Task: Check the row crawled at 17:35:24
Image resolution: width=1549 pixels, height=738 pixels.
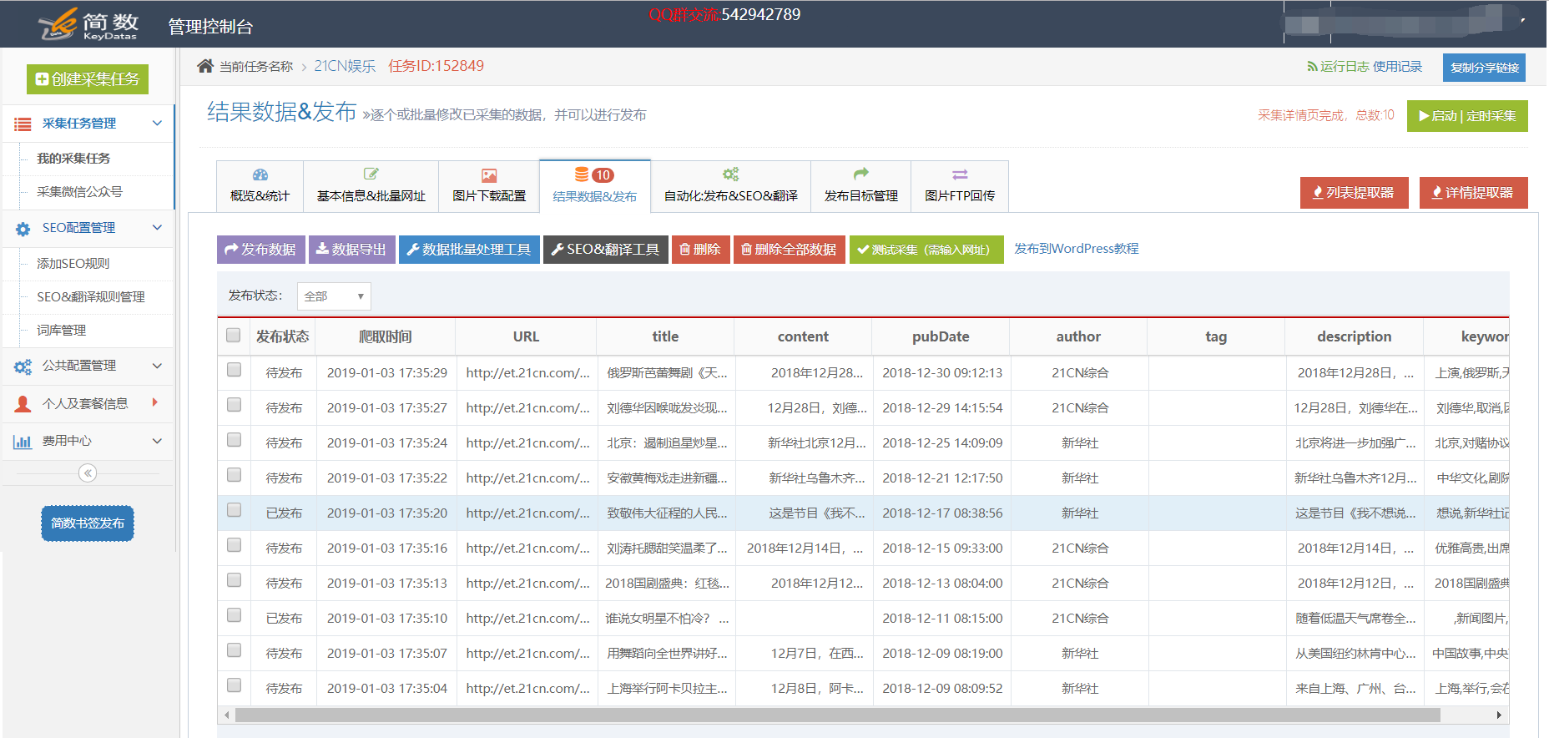Action: tap(235, 440)
